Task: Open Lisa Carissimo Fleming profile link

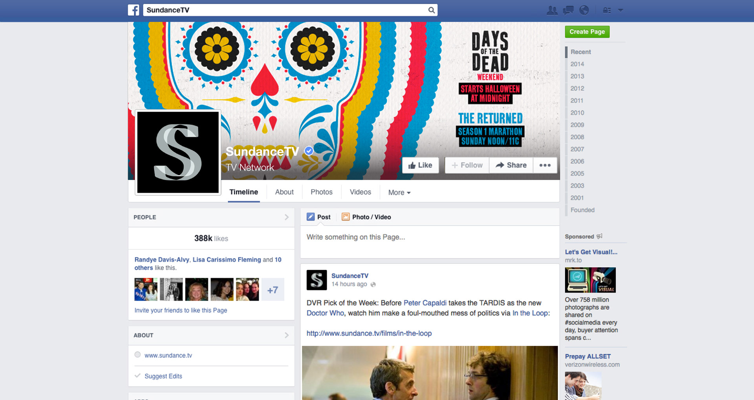Action: [x=227, y=260]
